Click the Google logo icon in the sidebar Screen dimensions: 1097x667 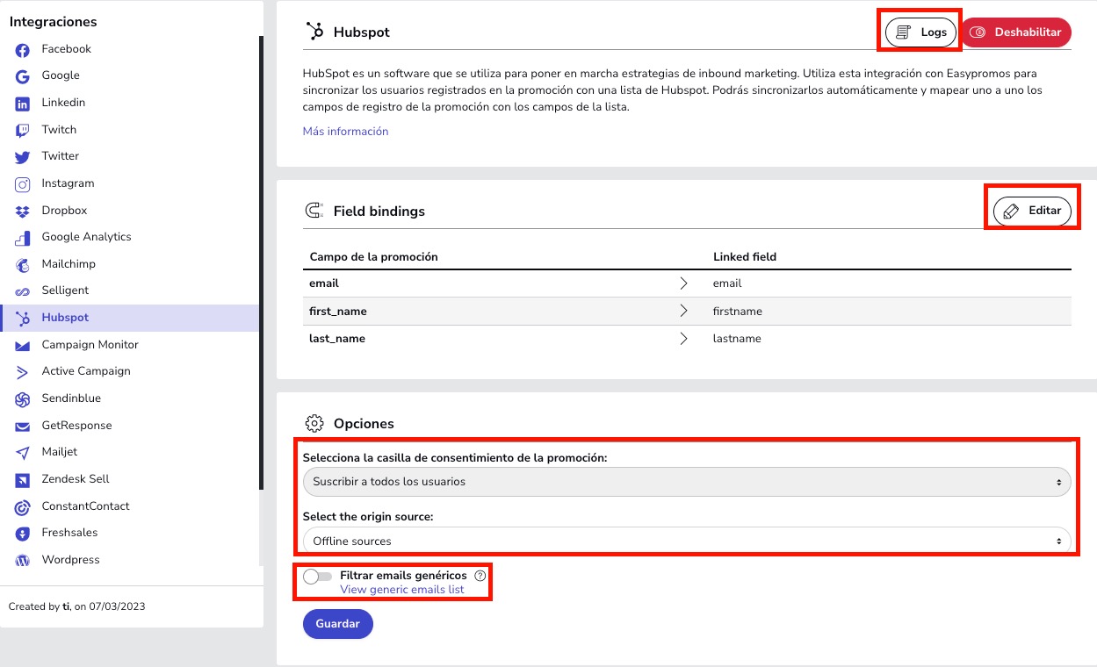tap(23, 76)
